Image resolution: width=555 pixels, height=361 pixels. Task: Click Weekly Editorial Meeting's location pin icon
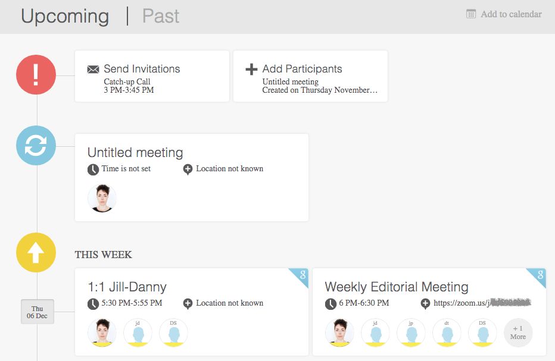425,304
